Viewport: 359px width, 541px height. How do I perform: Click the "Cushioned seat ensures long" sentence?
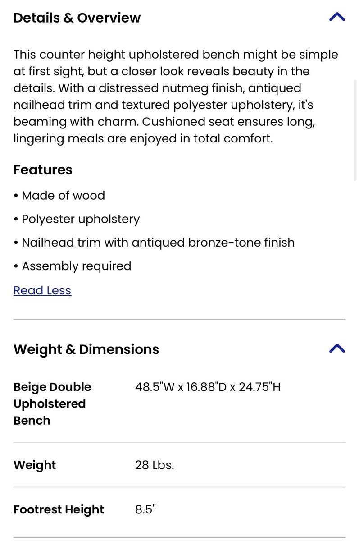(226, 122)
